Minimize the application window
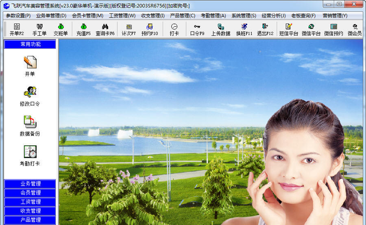 click(329, 4)
